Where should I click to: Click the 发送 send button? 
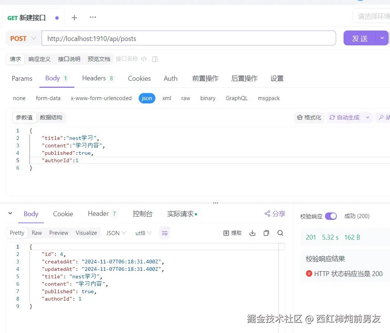[x=360, y=38]
